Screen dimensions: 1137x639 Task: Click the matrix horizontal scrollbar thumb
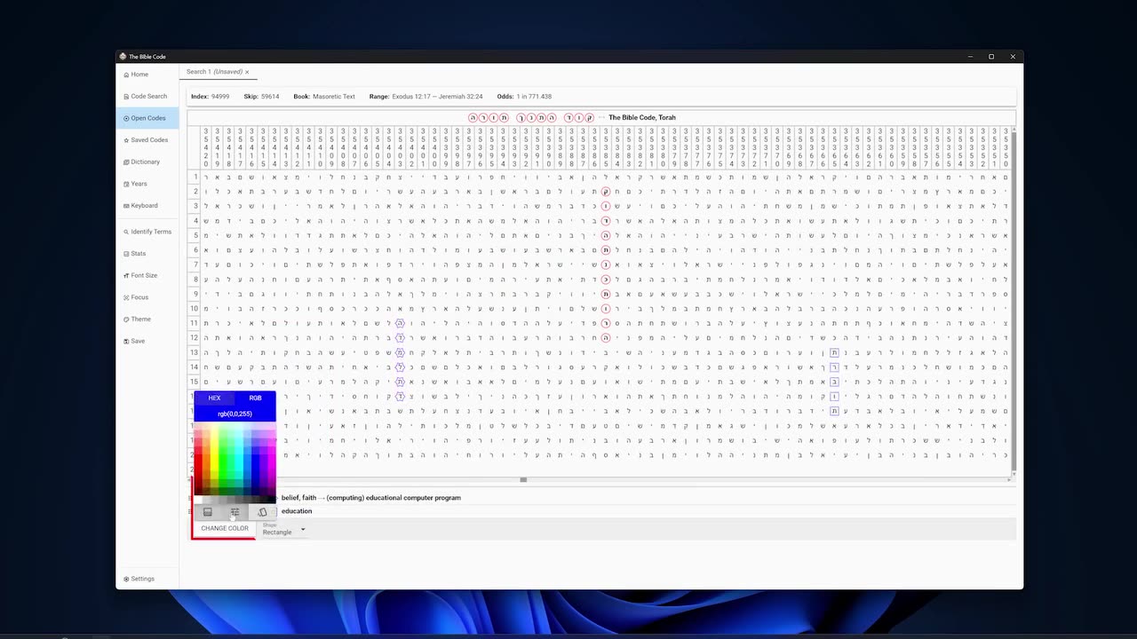(523, 480)
